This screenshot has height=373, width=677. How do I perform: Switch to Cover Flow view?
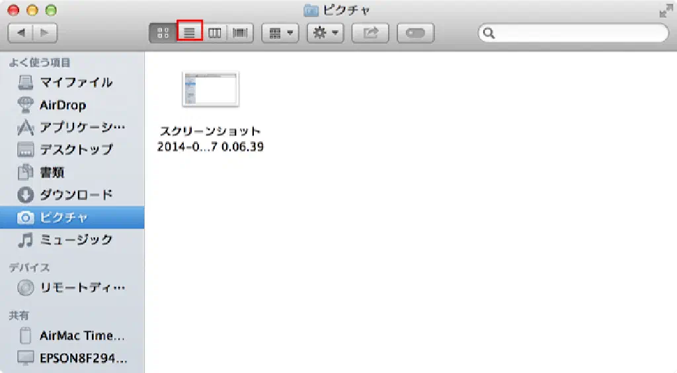coord(240,33)
